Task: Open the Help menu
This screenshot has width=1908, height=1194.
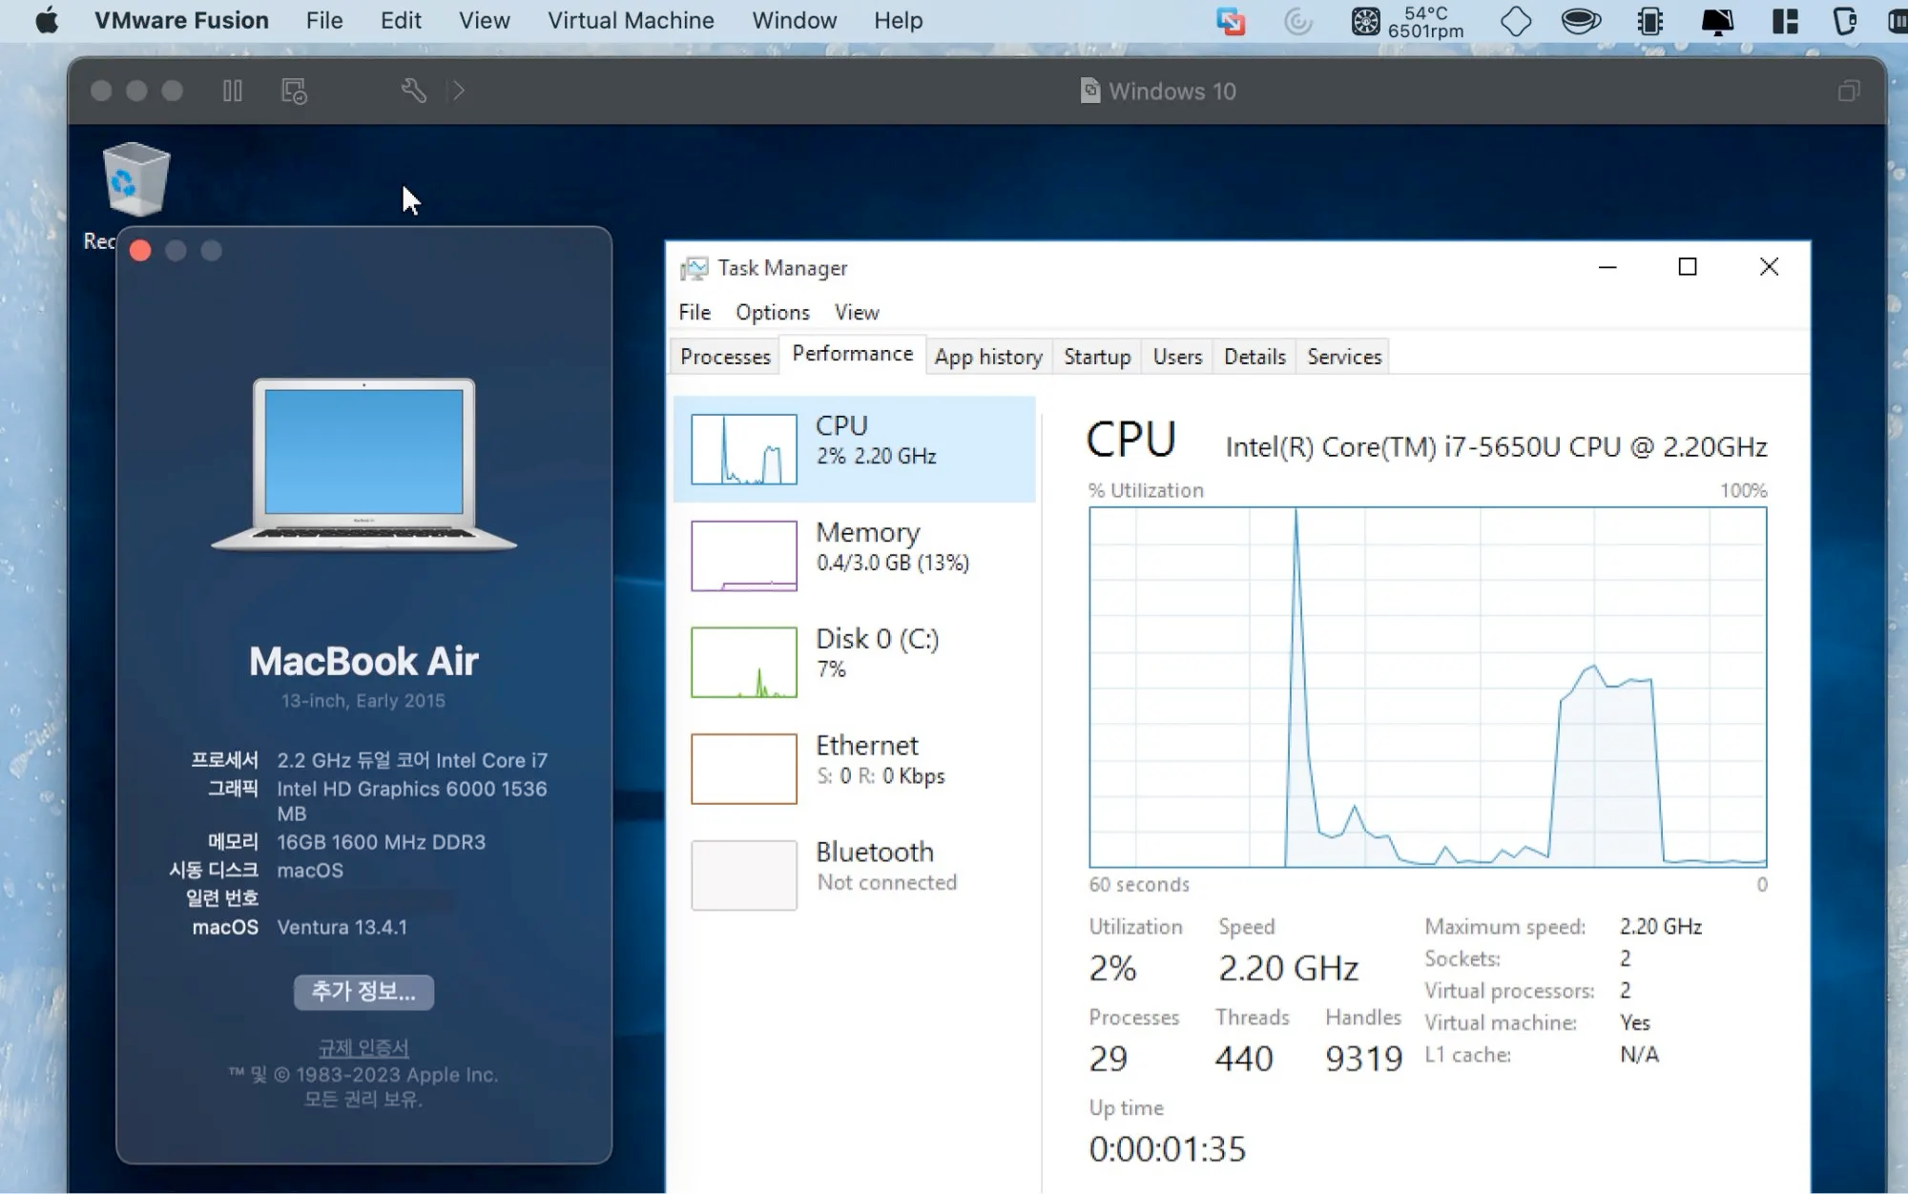Action: coord(899,20)
